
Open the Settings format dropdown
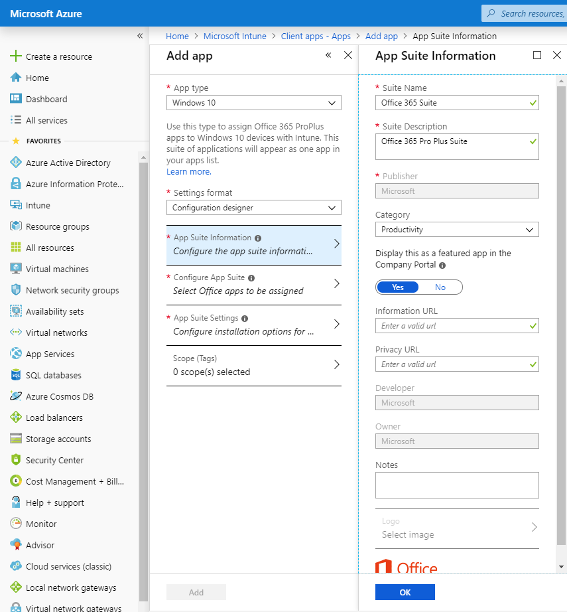click(x=254, y=208)
